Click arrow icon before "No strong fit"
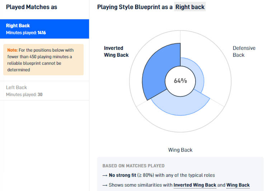 104,175
